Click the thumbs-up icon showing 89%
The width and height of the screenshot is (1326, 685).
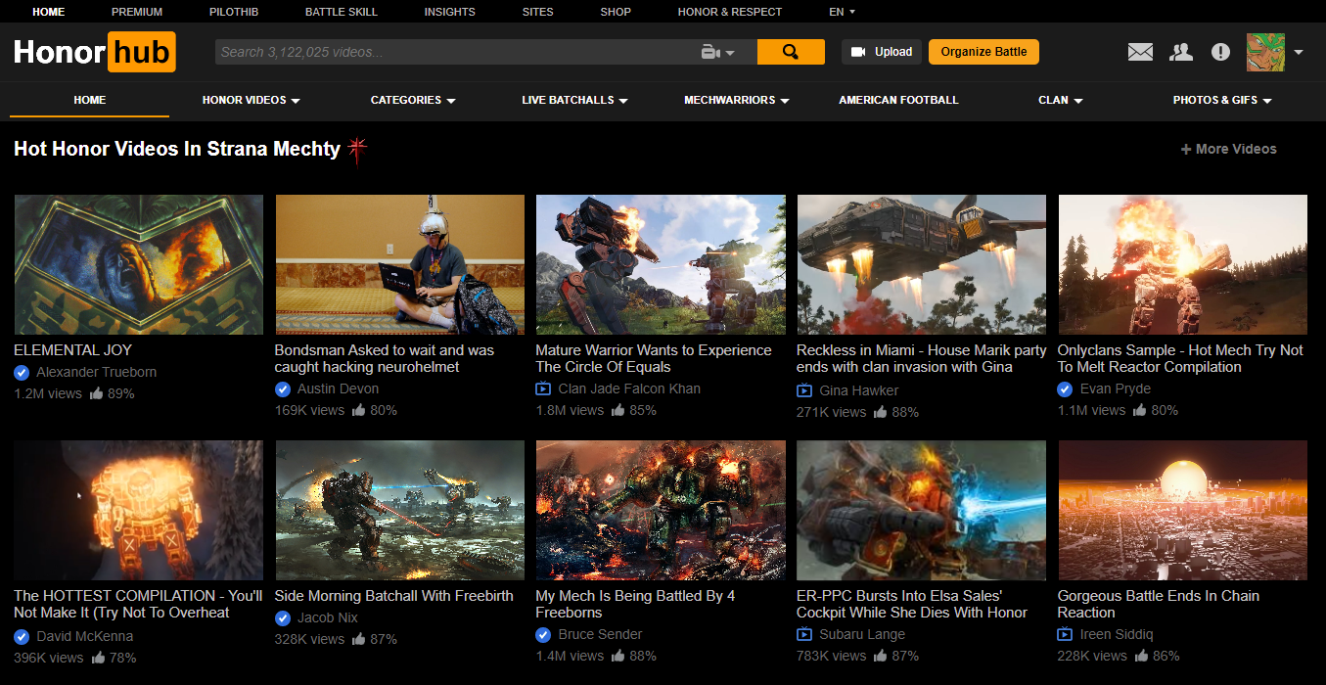[97, 393]
